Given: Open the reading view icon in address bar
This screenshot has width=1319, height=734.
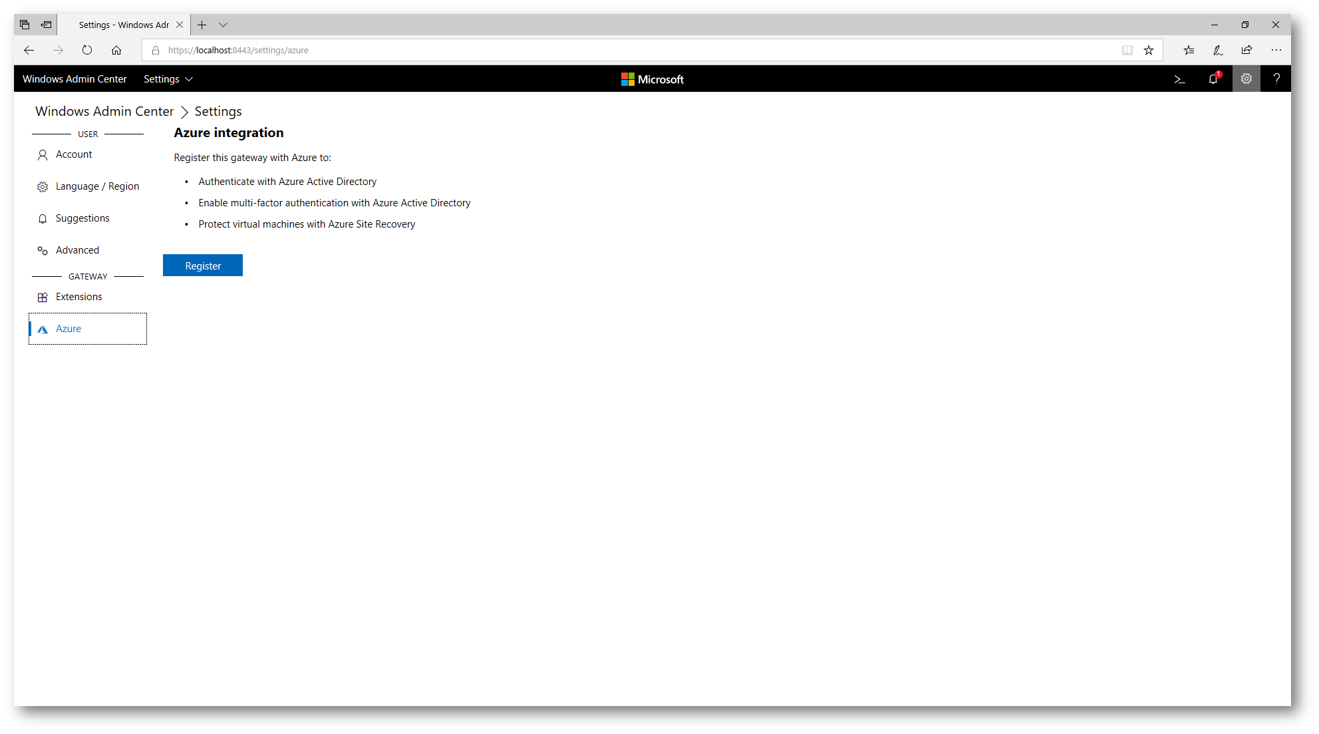Looking at the screenshot, I should coord(1127,51).
